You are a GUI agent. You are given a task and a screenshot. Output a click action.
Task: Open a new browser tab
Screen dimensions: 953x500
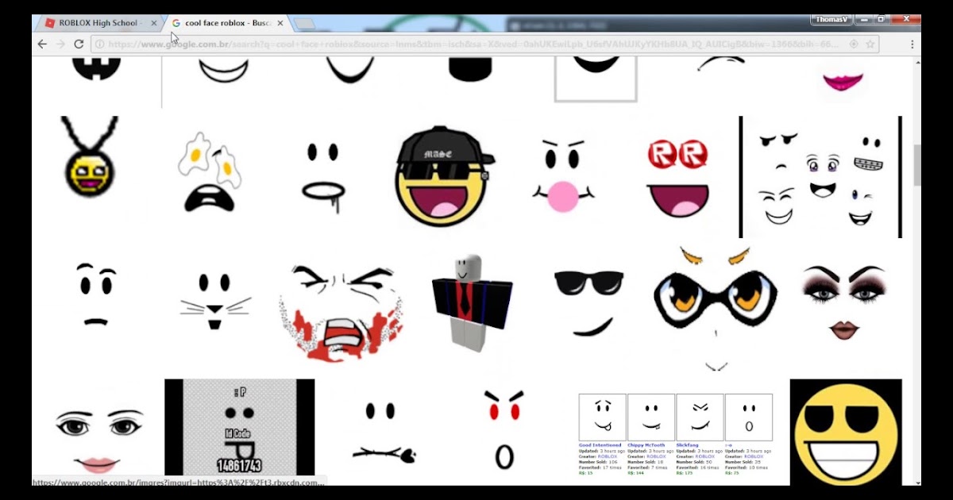point(304,24)
